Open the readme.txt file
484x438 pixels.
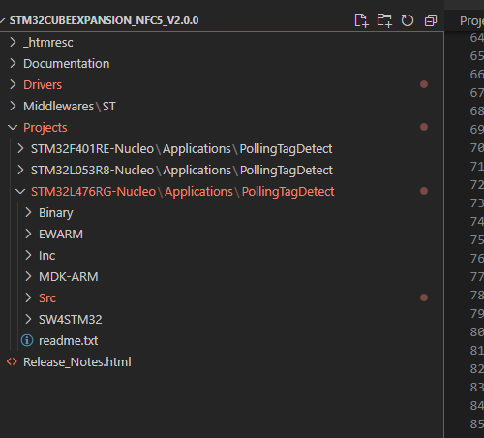tap(68, 341)
